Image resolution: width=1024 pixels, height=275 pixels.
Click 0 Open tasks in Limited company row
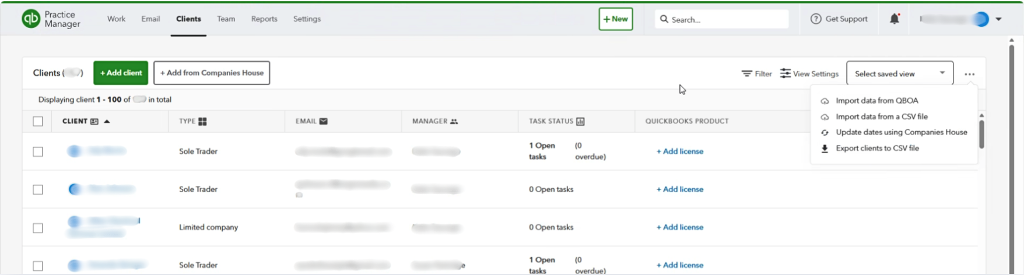click(551, 227)
